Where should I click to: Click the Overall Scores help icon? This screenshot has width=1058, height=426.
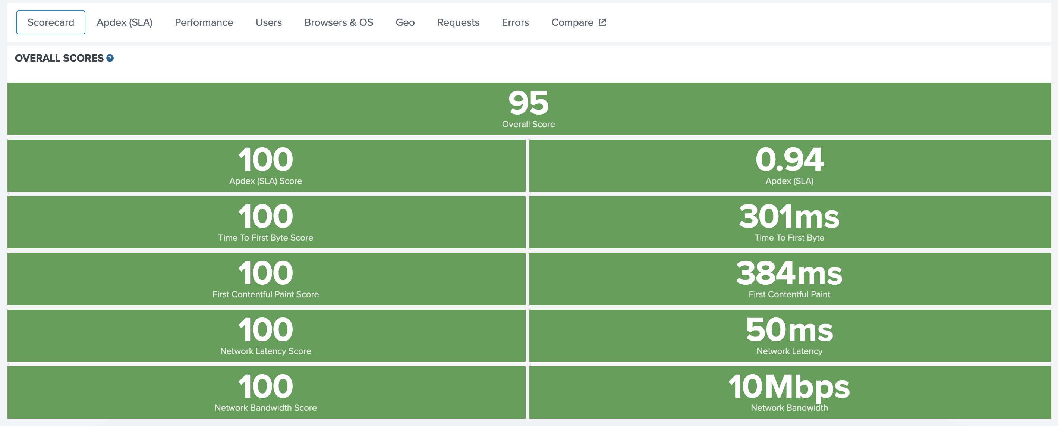110,58
